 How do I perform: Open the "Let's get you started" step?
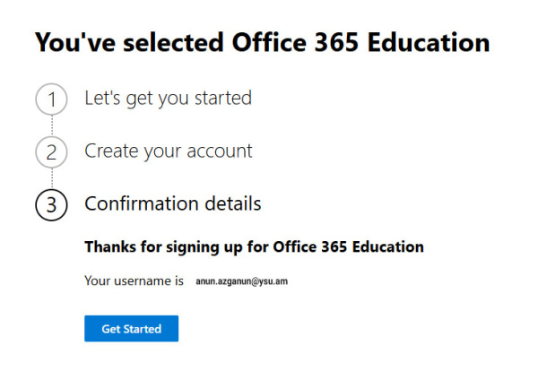tap(168, 98)
